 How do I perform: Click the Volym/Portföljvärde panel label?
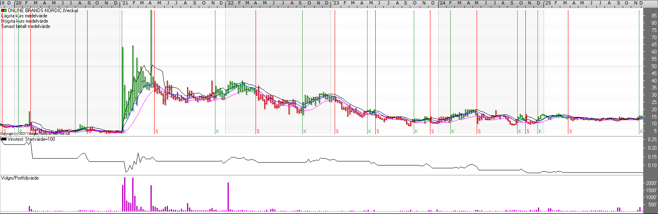(20, 178)
